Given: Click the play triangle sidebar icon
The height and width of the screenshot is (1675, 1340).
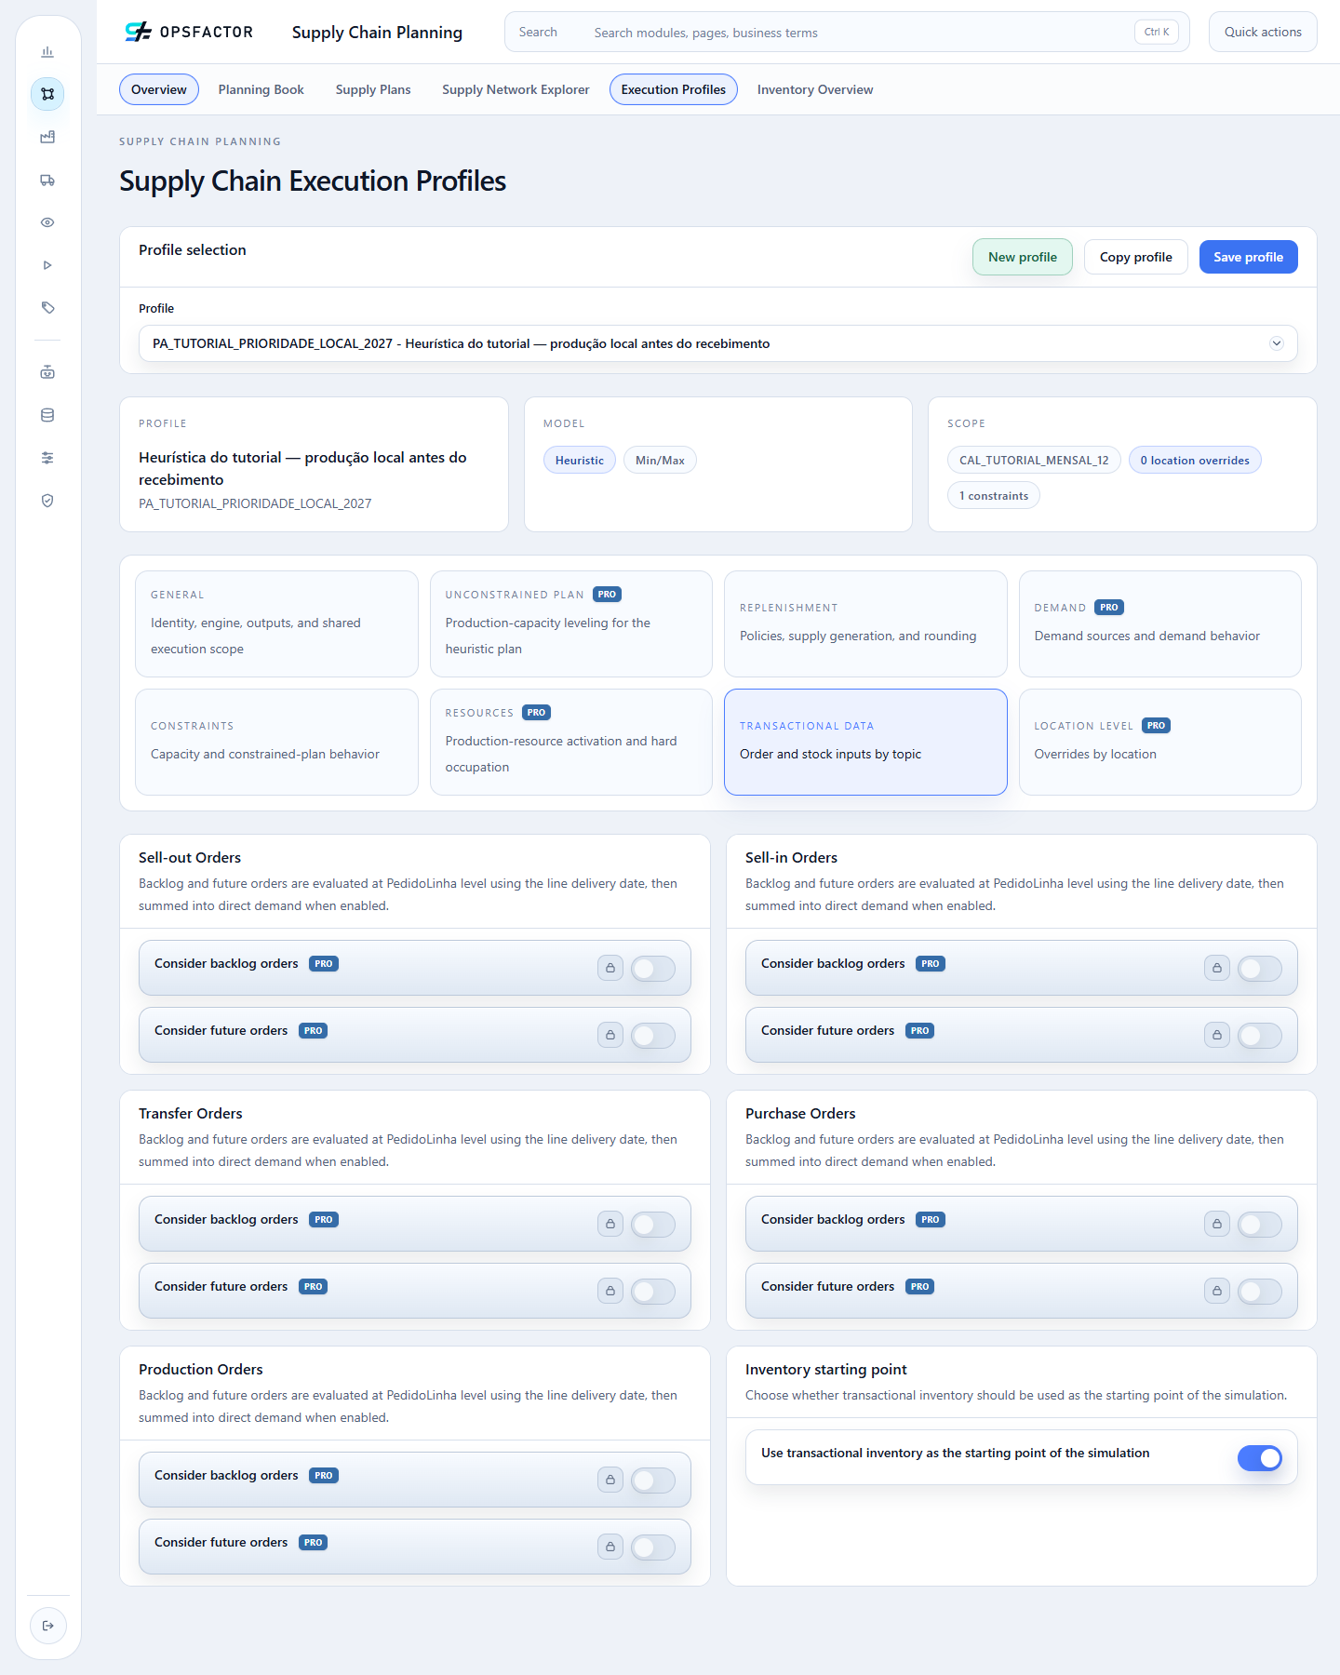Looking at the screenshot, I should click(x=47, y=265).
